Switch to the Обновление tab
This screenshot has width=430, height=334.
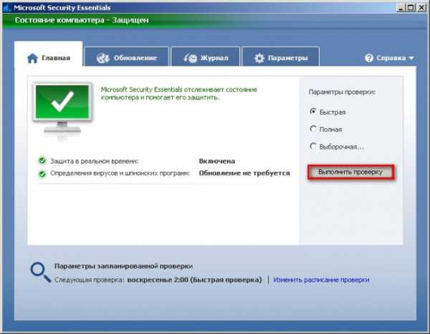[126, 57]
